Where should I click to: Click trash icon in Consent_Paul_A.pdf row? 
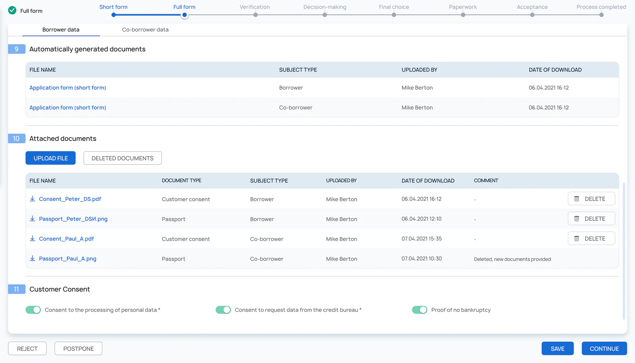click(577, 239)
